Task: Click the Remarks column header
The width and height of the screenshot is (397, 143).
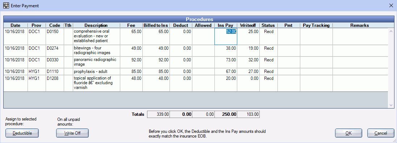Action: (360, 25)
